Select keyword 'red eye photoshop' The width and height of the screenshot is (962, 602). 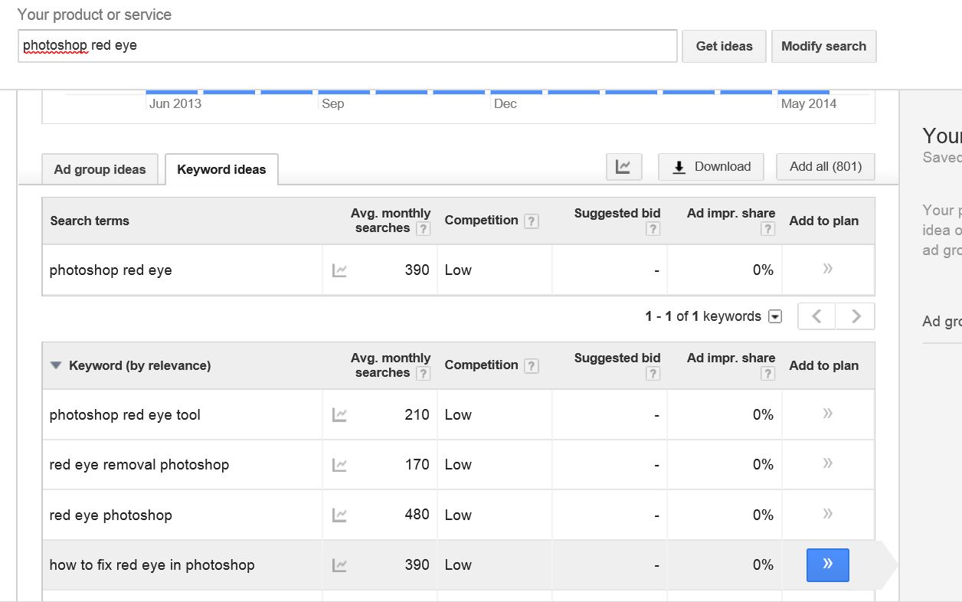pyautogui.click(x=110, y=515)
